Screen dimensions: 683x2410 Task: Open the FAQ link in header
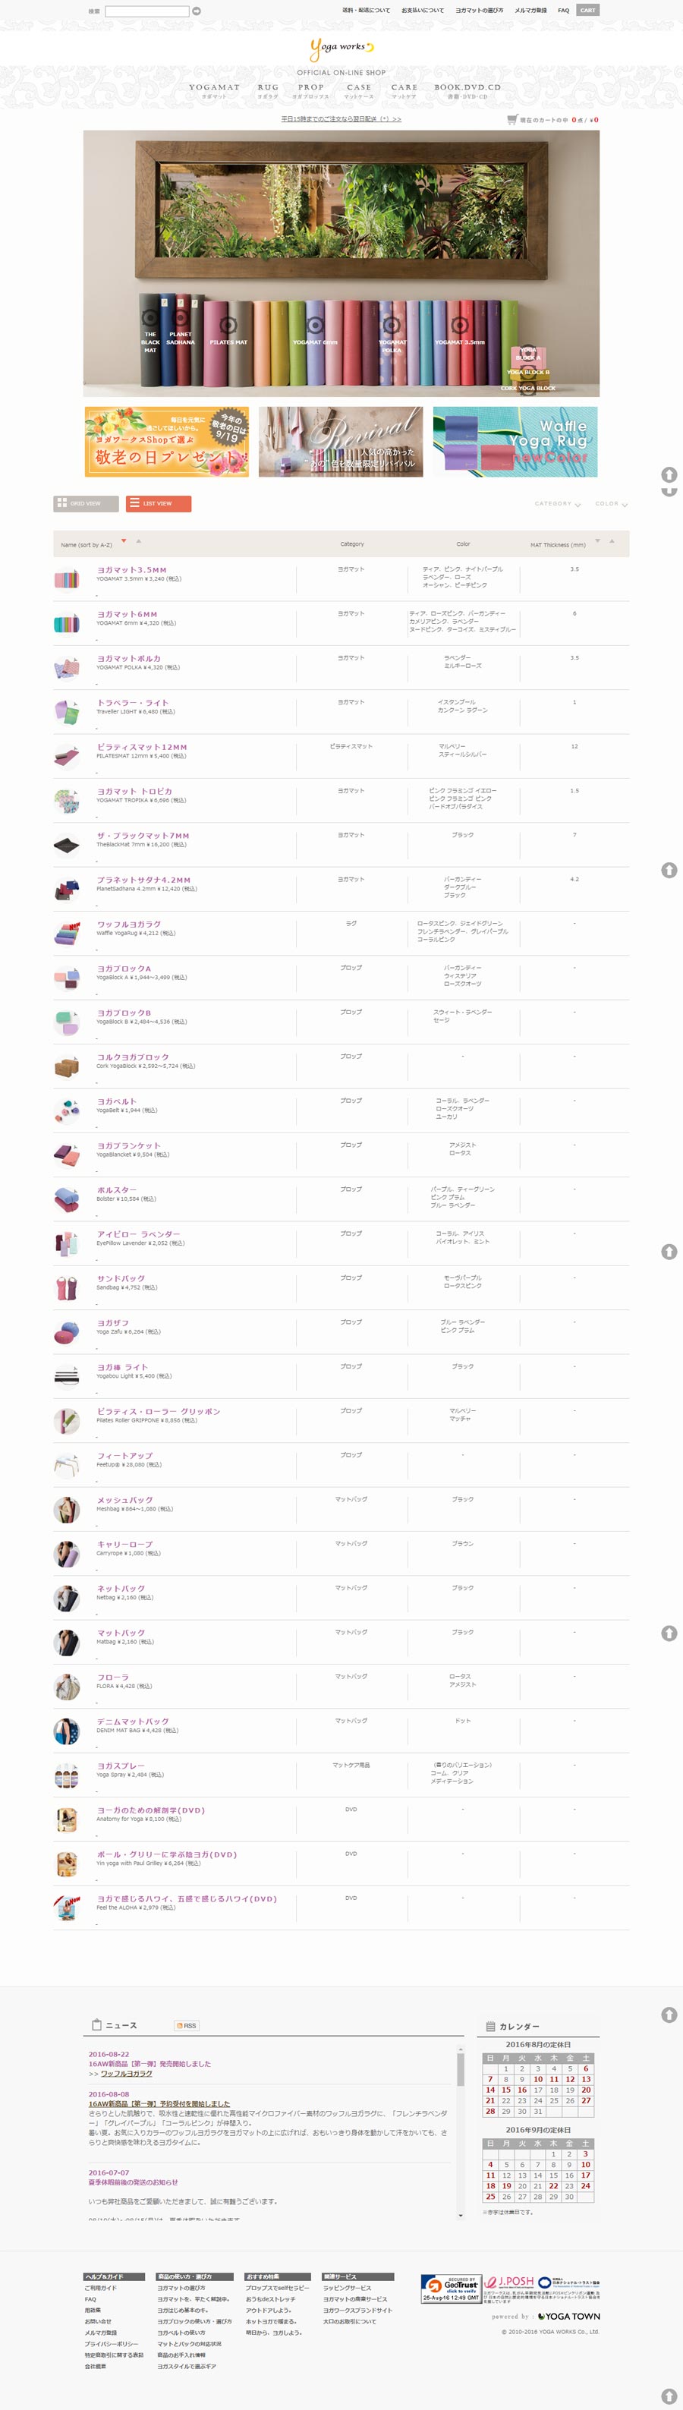(563, 11)
